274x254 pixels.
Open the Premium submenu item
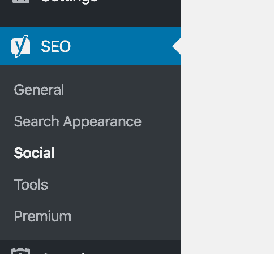42,216
